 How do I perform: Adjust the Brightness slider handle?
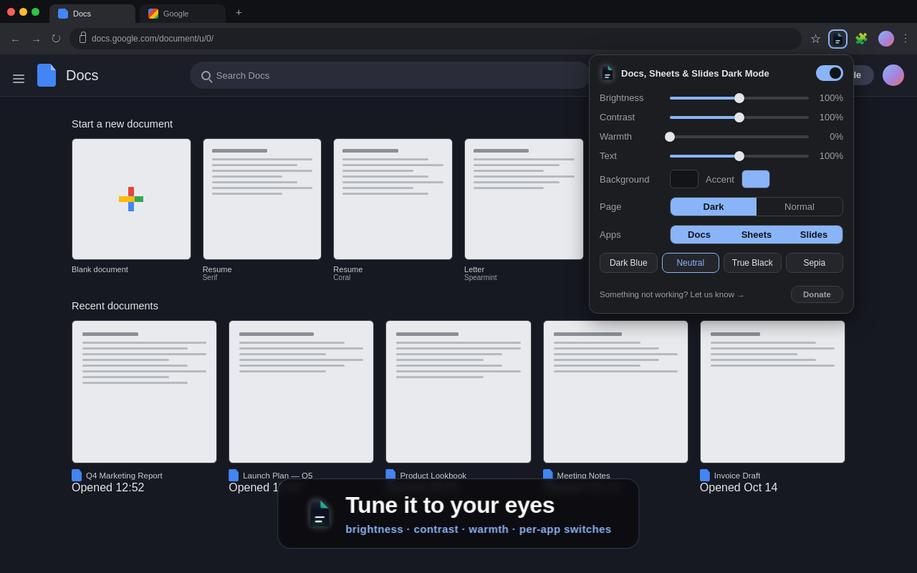[x=739, y=98]
